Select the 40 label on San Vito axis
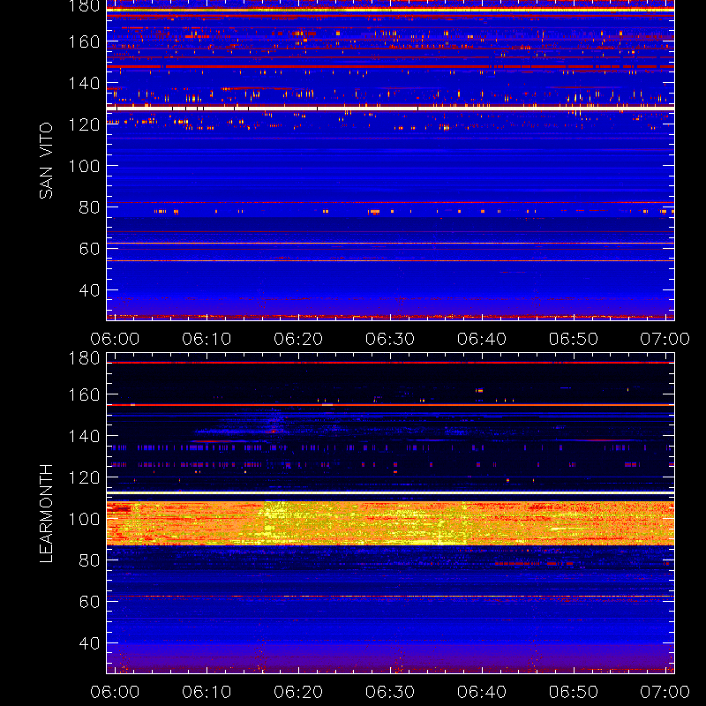 89,290
